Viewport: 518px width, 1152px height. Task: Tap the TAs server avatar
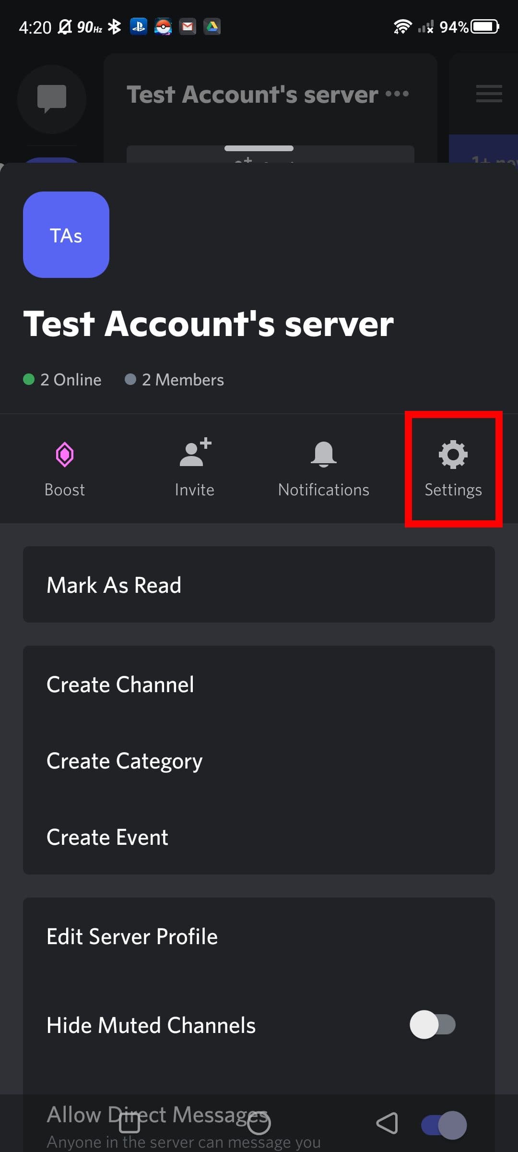coord(66,235)
